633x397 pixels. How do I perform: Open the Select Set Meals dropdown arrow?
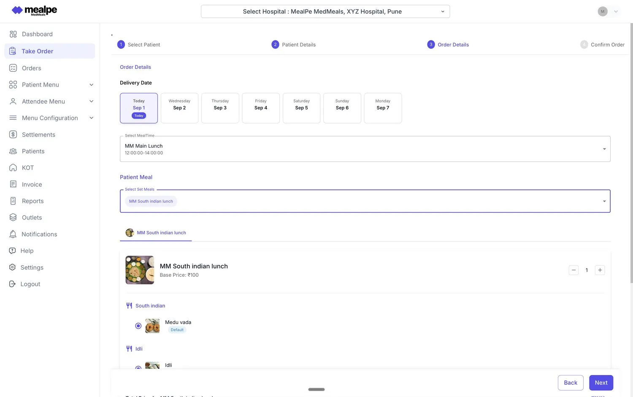pyautogui.click(x=604, y=201)
